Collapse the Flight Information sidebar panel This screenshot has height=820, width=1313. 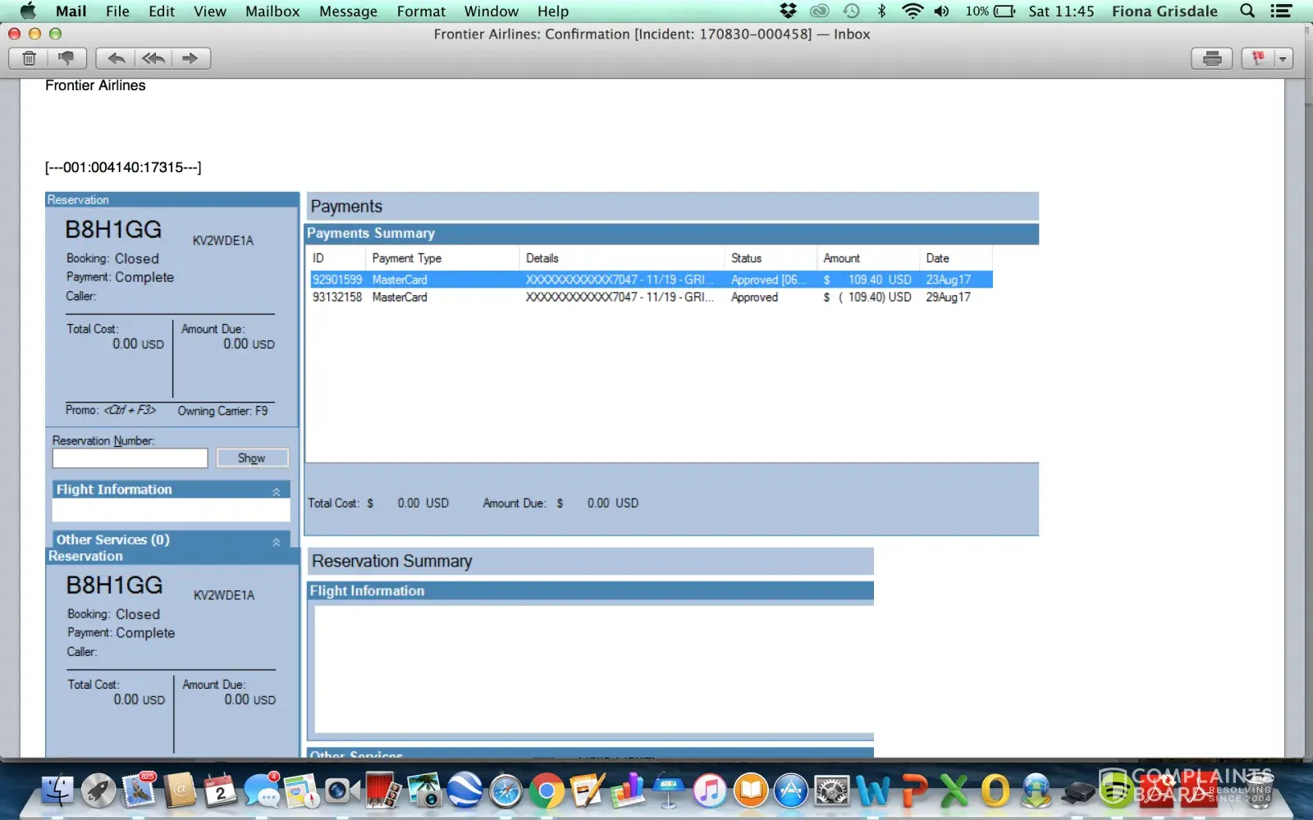coord(277,491)
